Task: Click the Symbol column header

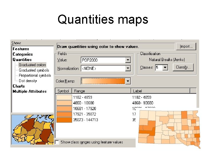Action: point(64,91)
